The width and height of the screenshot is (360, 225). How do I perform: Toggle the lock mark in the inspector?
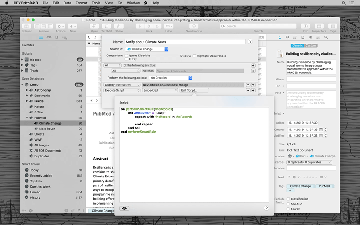coord(300,177)
